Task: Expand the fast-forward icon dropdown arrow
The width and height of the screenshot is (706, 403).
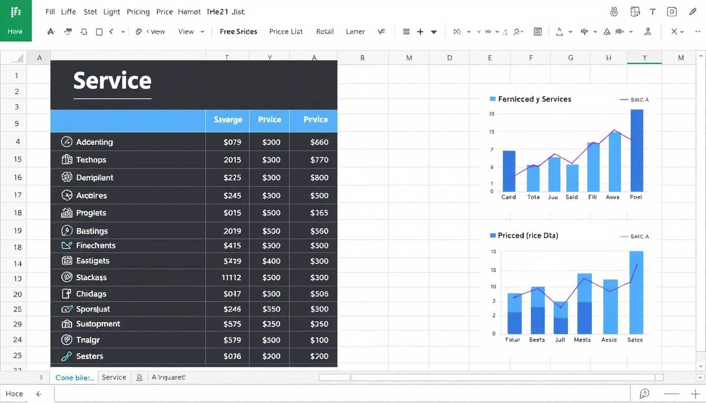Action: (x=498, y=31)
